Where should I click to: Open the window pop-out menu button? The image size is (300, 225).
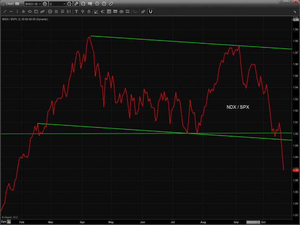pos(281,2)
